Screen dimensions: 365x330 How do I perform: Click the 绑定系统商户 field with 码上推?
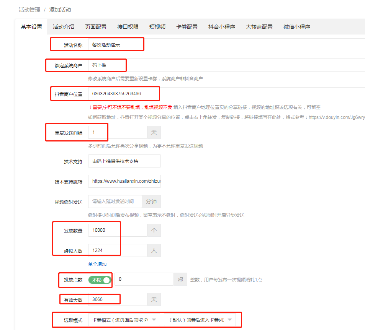pos(226,65)
